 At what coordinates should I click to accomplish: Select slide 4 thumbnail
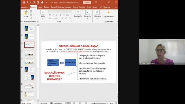[x=29, y=53]
